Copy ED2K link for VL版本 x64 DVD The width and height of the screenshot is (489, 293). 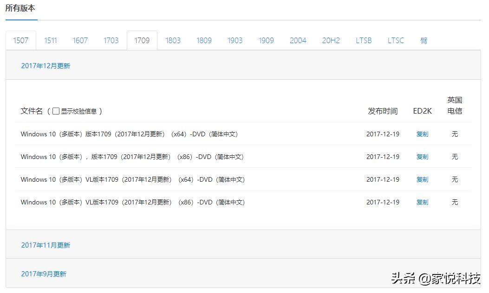(x=422, y=179)
